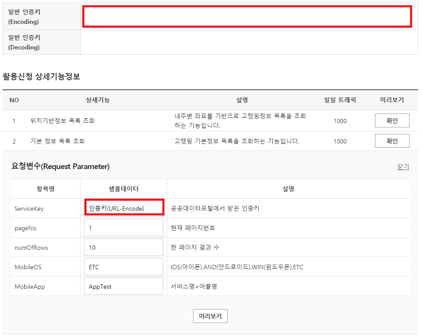Screen dimensions: 423x336
Task: Click description 공공데이터포털에서 받은 인증키
Action: click(215, 208)
